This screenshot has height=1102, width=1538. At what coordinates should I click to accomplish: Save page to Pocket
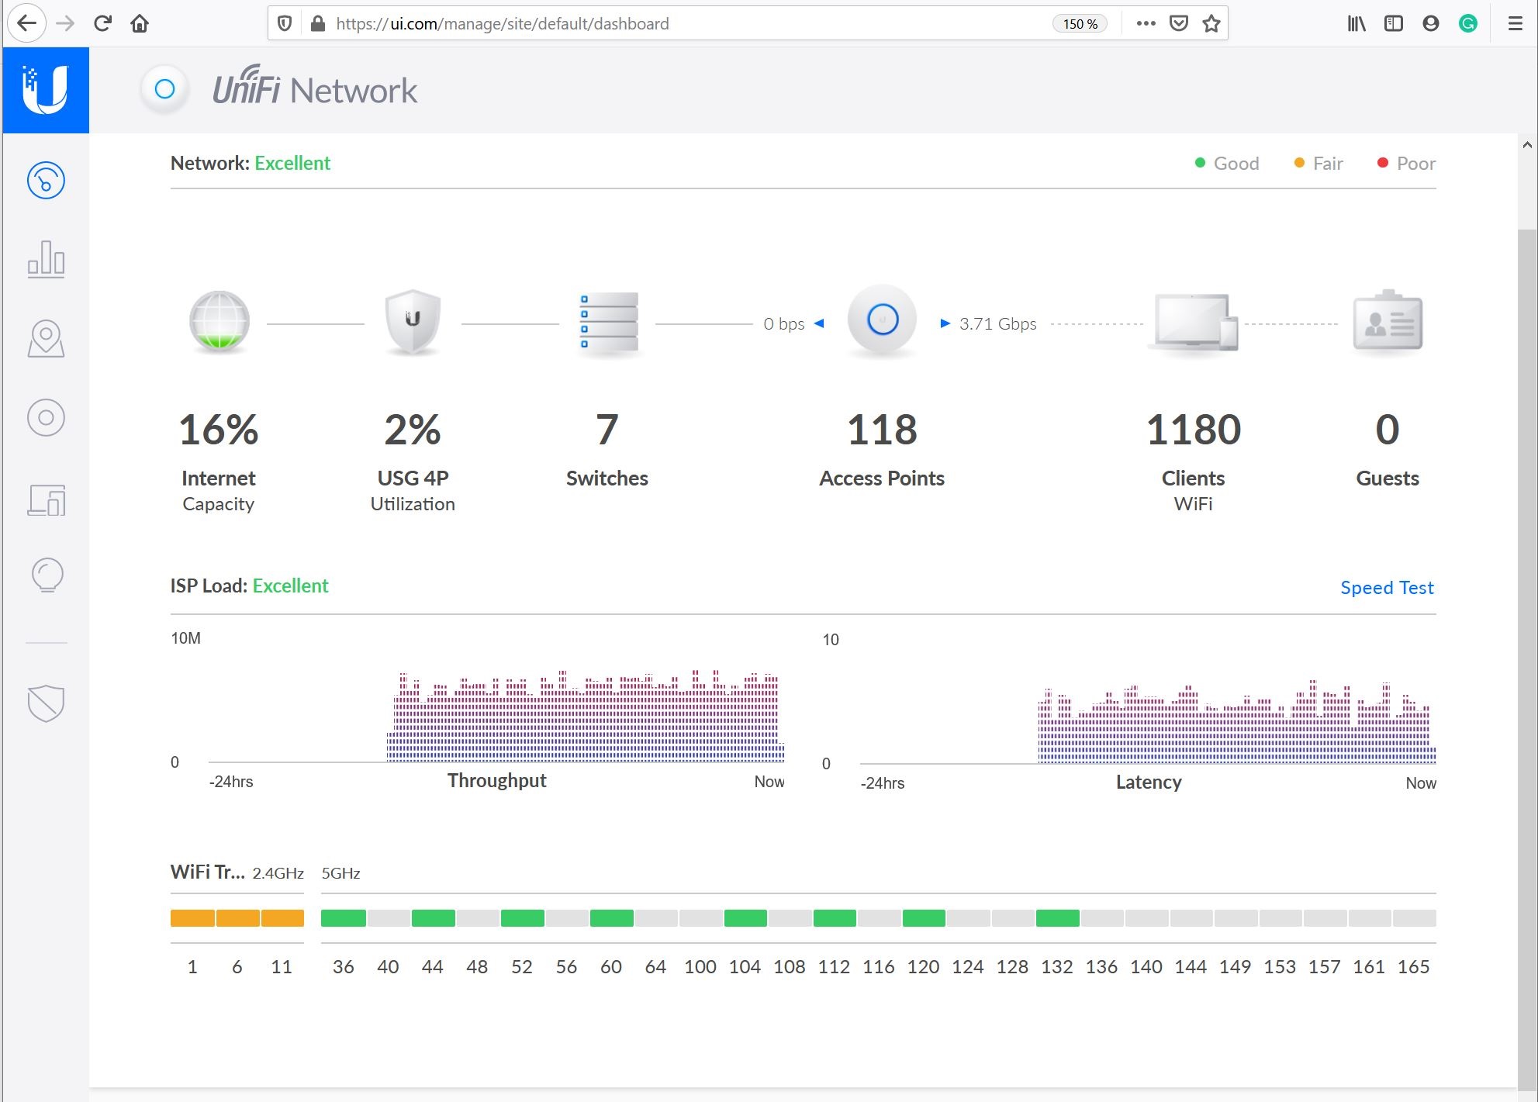tap(1179, 23)
